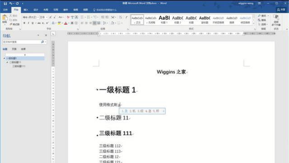Viewport: 289px width, 163px height.
Task: Open the Font dialog launcher
Action: [x=78, y=29]
